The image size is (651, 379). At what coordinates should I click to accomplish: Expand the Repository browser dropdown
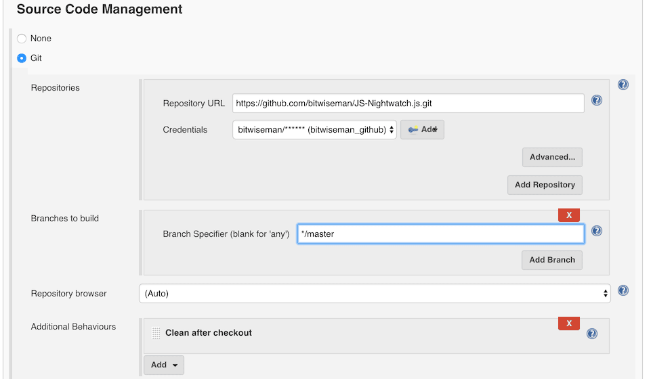tap(375, 294)
